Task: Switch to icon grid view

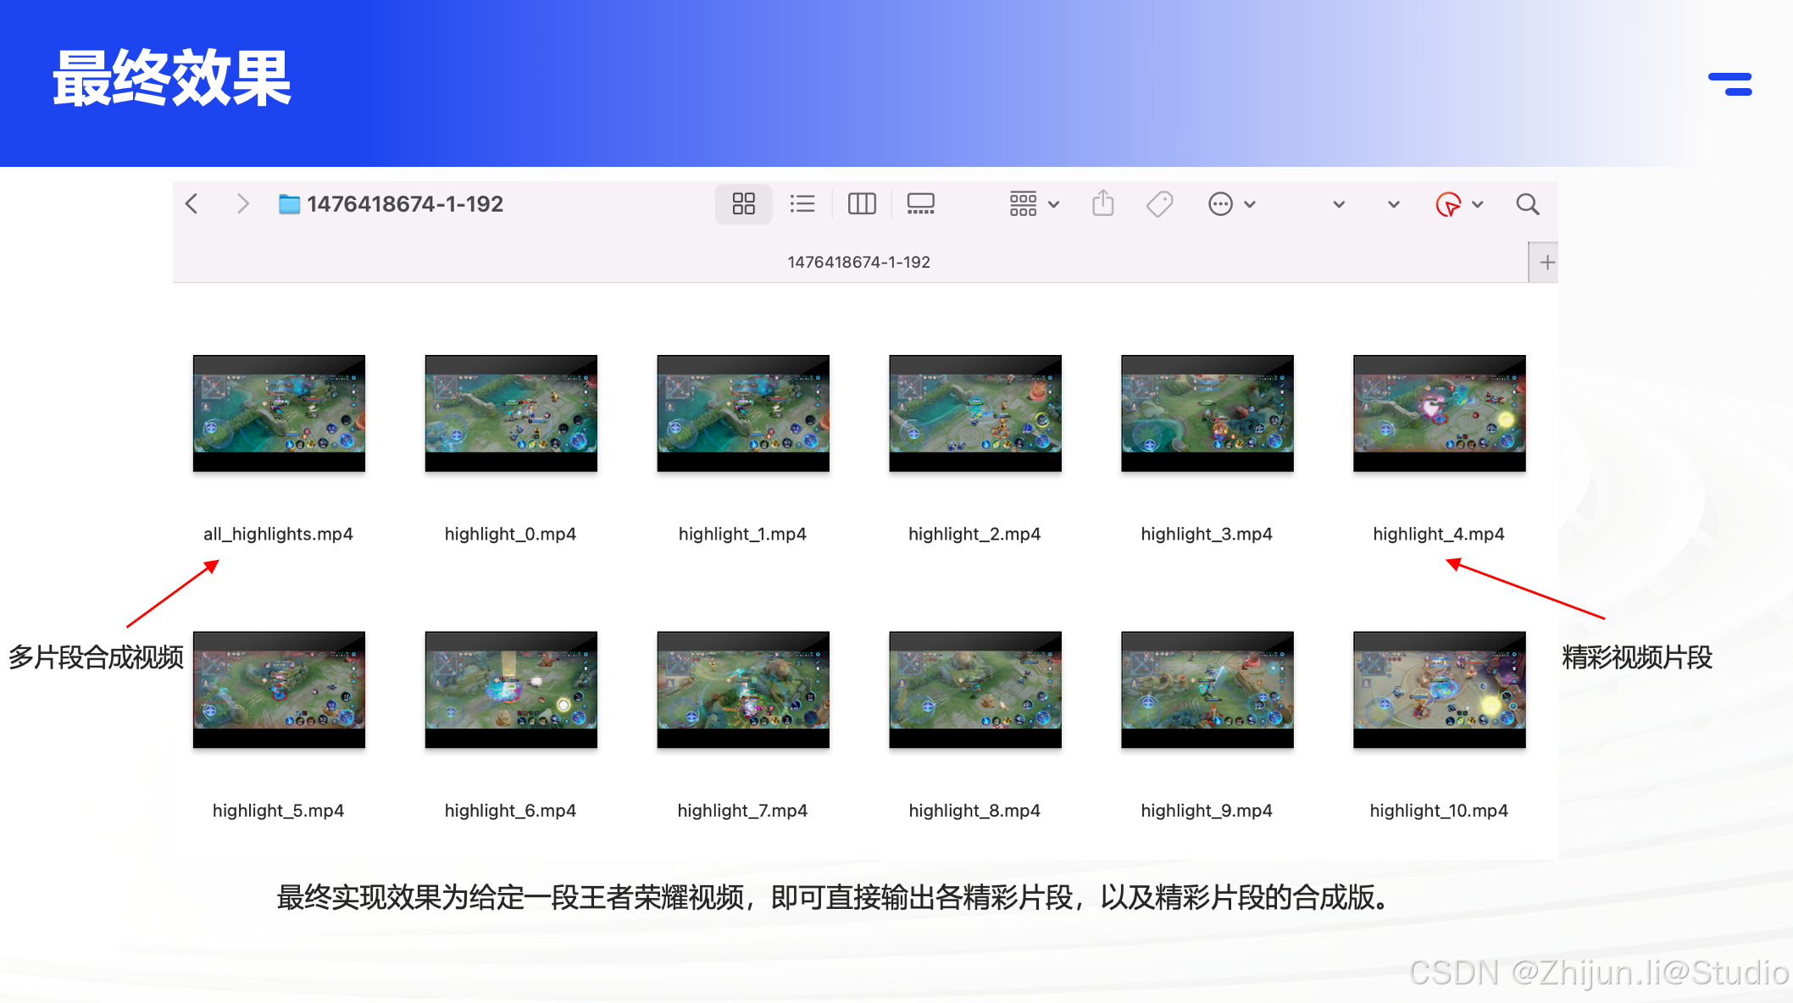Action: coord(743,204)
